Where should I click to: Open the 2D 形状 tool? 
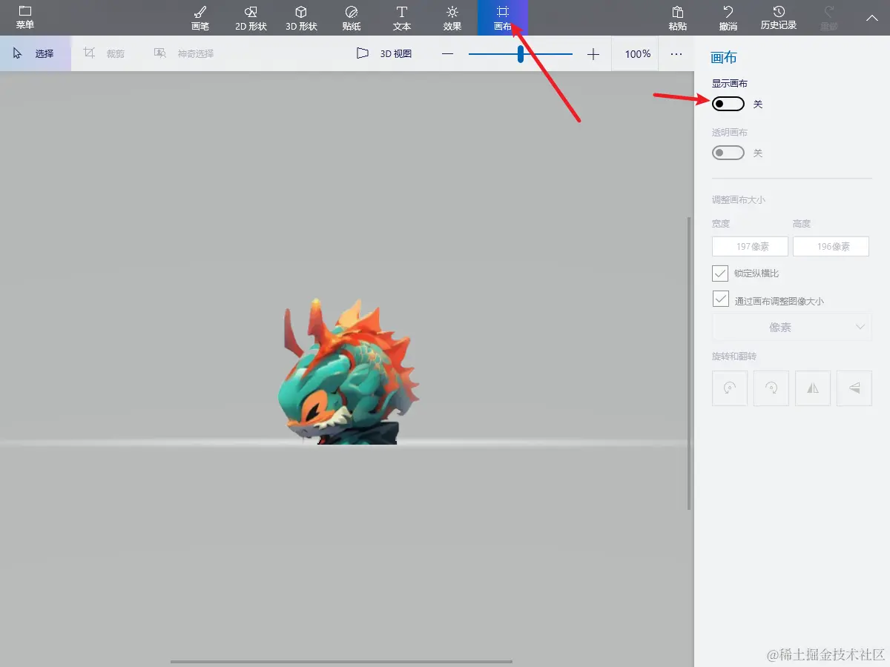point(251,18)
